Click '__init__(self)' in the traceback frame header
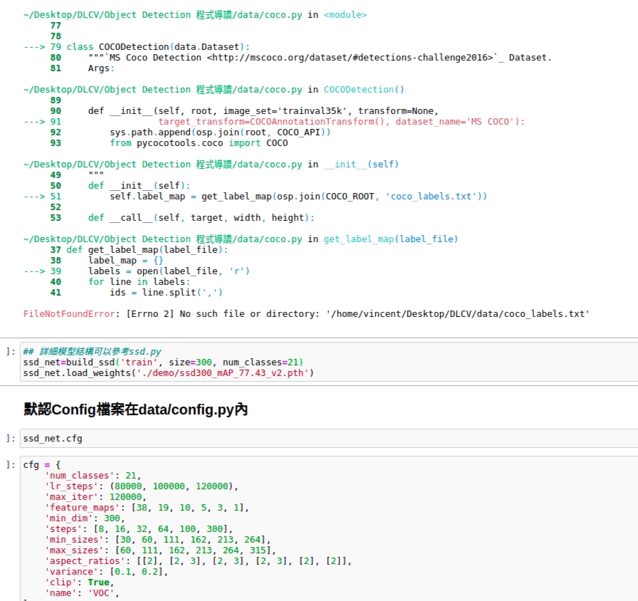Viewport: 638px width, 601px height. coord(361,164)
